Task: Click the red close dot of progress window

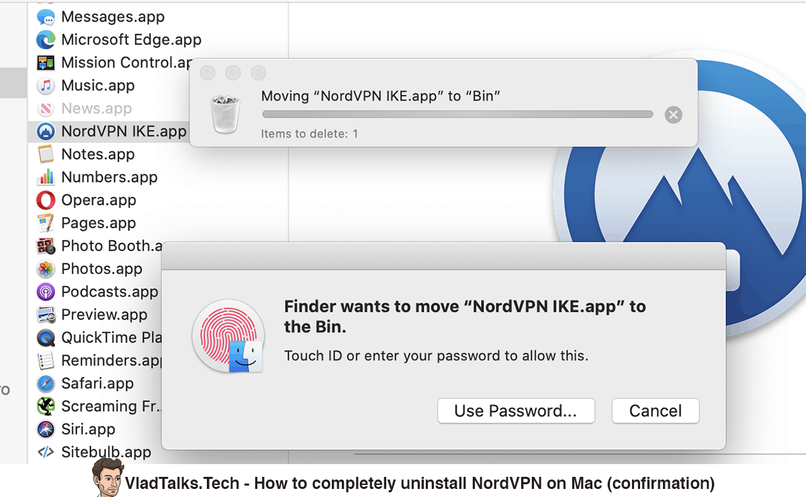Action: [x=208, y=73]
